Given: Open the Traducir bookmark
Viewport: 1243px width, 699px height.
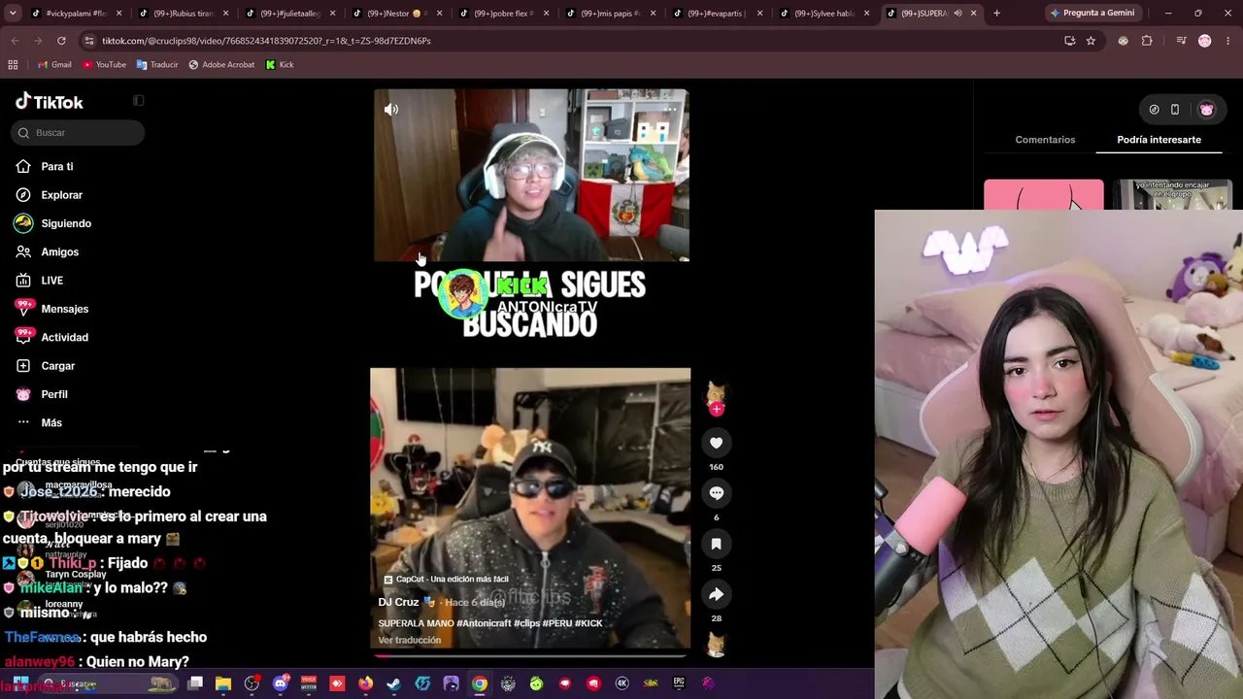Looking at the screenshot, I should [x=157, y=65].
